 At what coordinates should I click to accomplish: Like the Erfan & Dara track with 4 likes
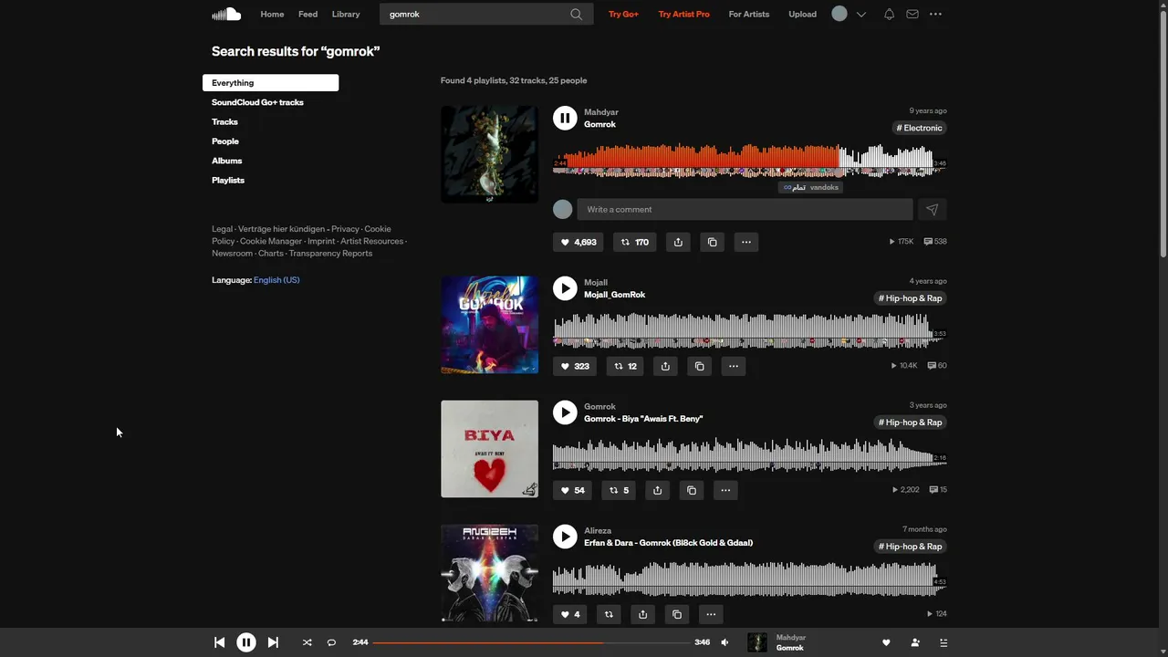click(570, 614)
